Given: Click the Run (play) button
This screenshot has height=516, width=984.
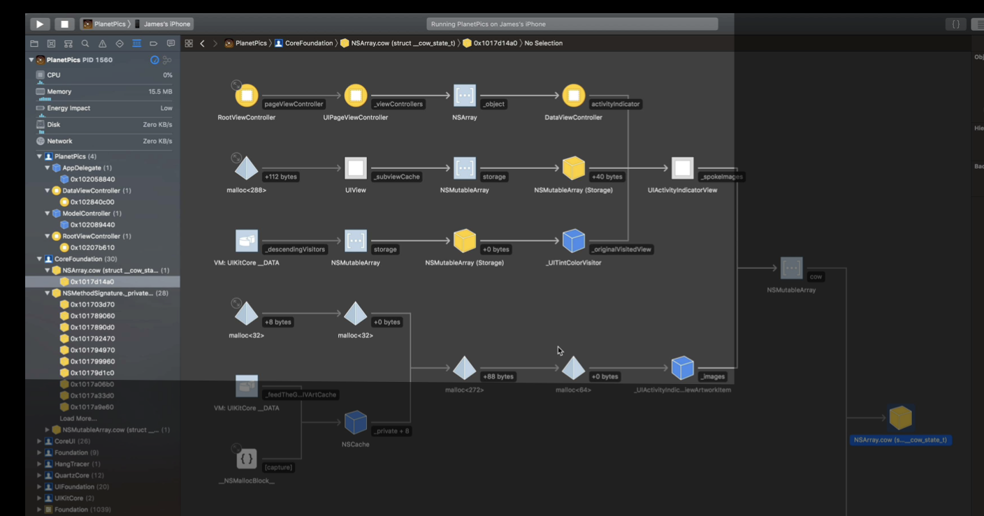Looking at the screenshot, I should tap(40, 24).
